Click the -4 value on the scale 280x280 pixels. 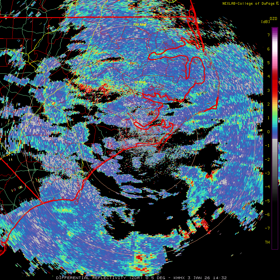pyautogui.click(x=267, y=187)
